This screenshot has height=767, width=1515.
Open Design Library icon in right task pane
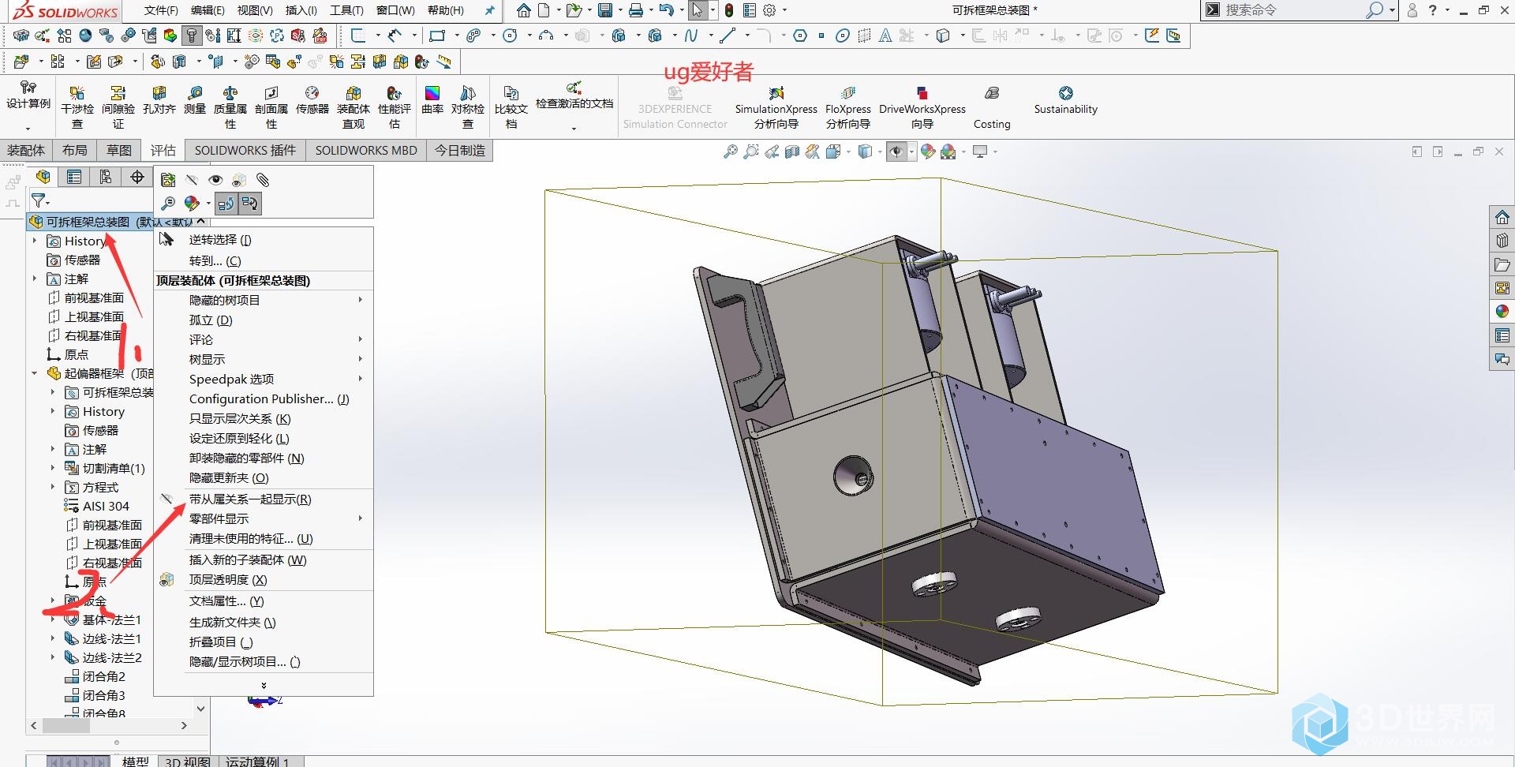pos(1502,241)
